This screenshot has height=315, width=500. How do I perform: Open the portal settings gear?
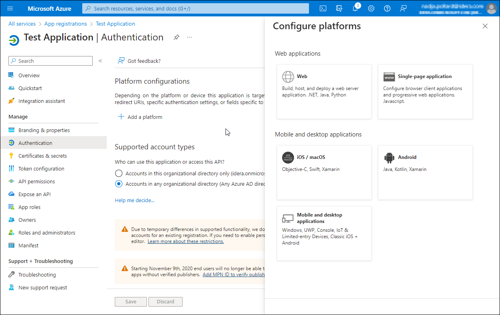click(x=371, y=8)
